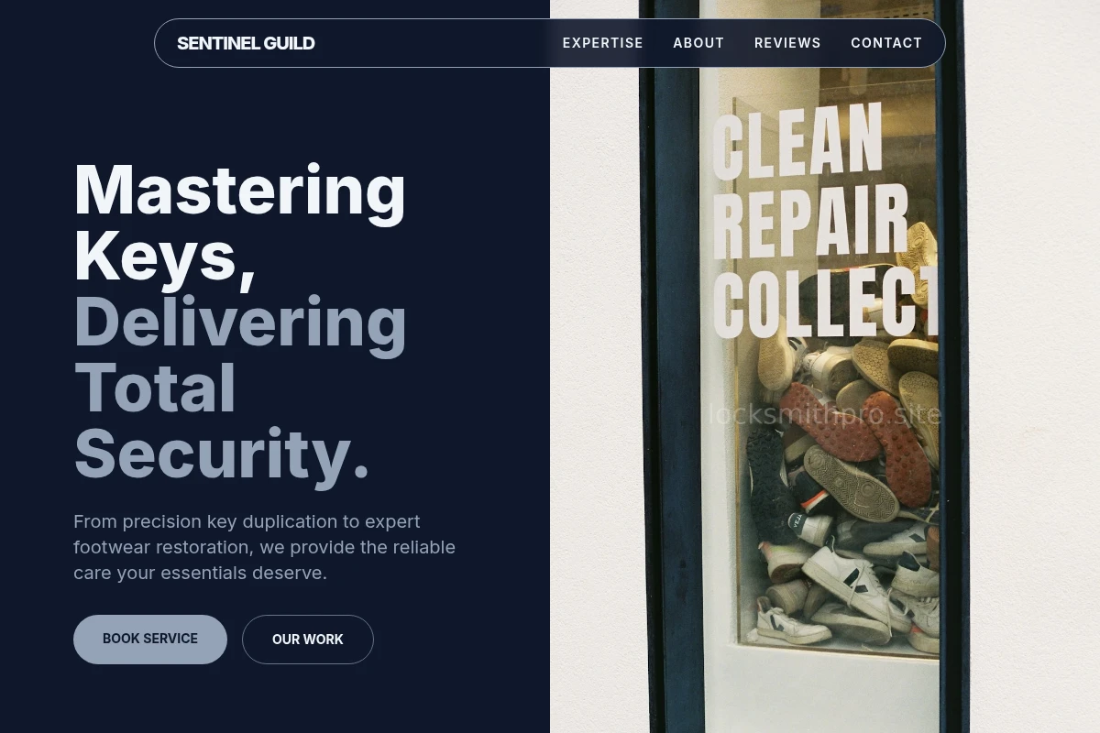1100x733 pixels.
Task: Open the EXPERTISE nav item
Action: (603, 43)
